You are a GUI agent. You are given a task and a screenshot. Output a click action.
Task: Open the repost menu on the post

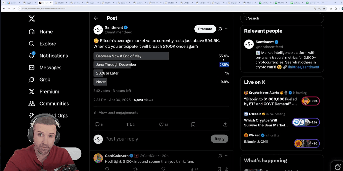pyautogui.click(x=129, y=125)
